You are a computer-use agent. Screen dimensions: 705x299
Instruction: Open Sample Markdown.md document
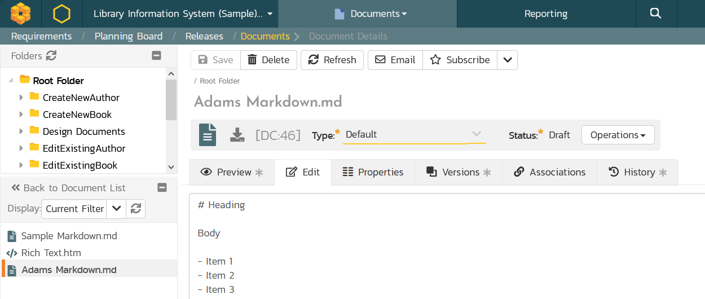(x=69, y=236)
